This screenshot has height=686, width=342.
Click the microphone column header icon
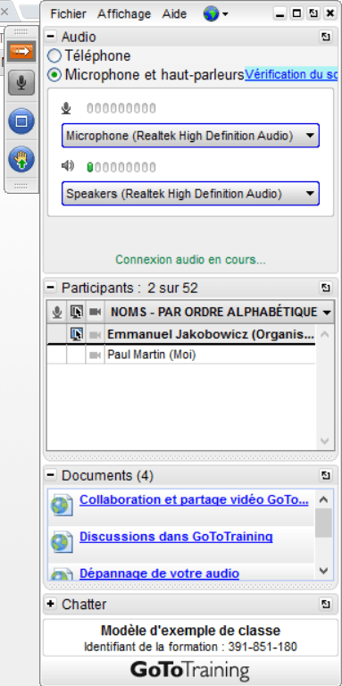[57, 312]
